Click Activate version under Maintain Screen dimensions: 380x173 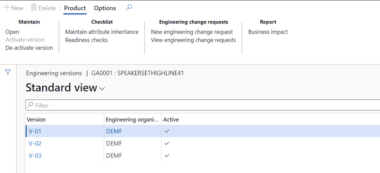[x=25, y=40]
